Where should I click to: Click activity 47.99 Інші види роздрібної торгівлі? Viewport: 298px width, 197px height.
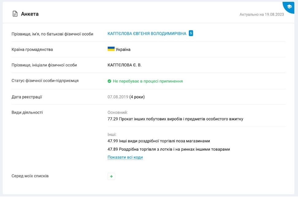pos(159,141)
